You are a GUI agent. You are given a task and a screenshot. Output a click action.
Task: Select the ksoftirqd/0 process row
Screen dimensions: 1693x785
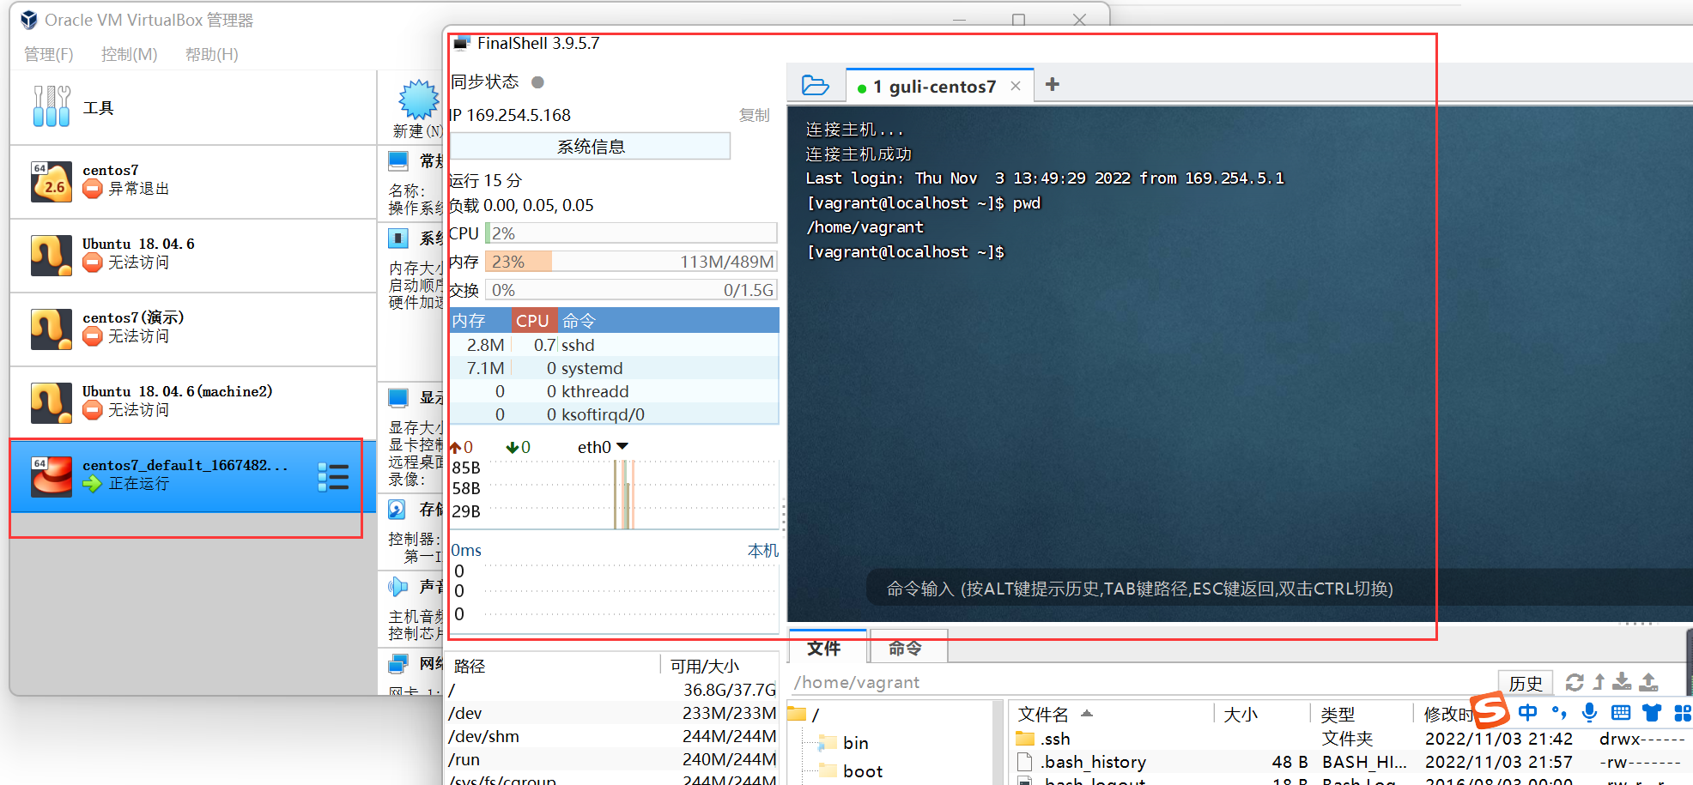point(614,414)
